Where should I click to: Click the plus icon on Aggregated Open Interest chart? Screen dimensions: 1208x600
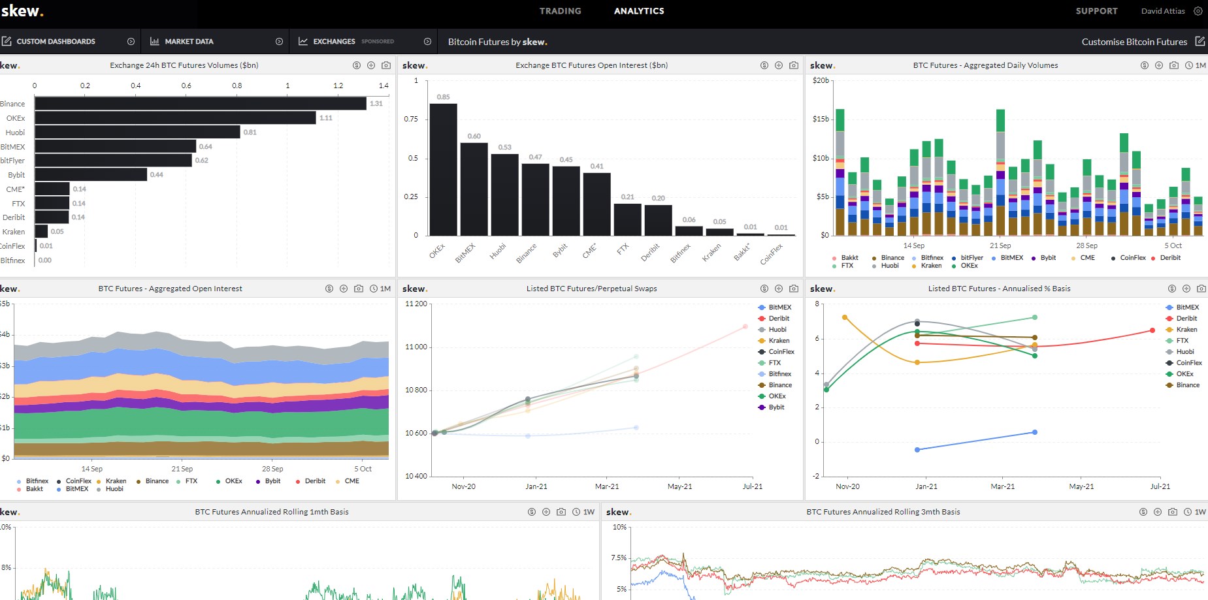(x=344, y=289)
